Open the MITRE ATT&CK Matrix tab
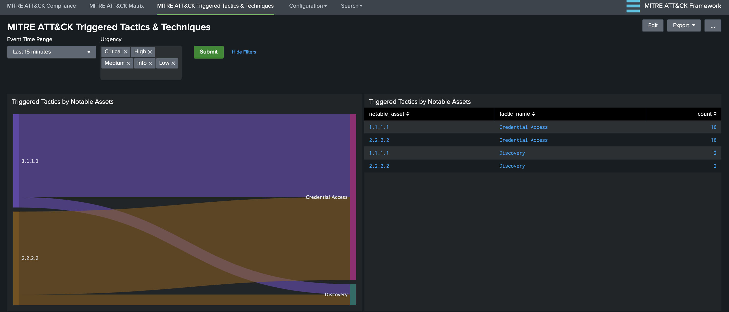Image resolution: width=729 pixels, height=312 pixels. point(116,6)
